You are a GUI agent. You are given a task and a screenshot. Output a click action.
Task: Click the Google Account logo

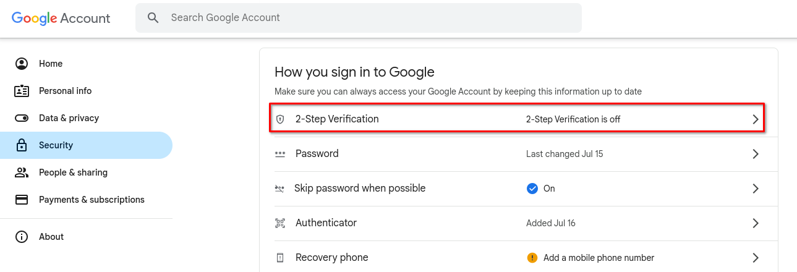coord(61,19)
